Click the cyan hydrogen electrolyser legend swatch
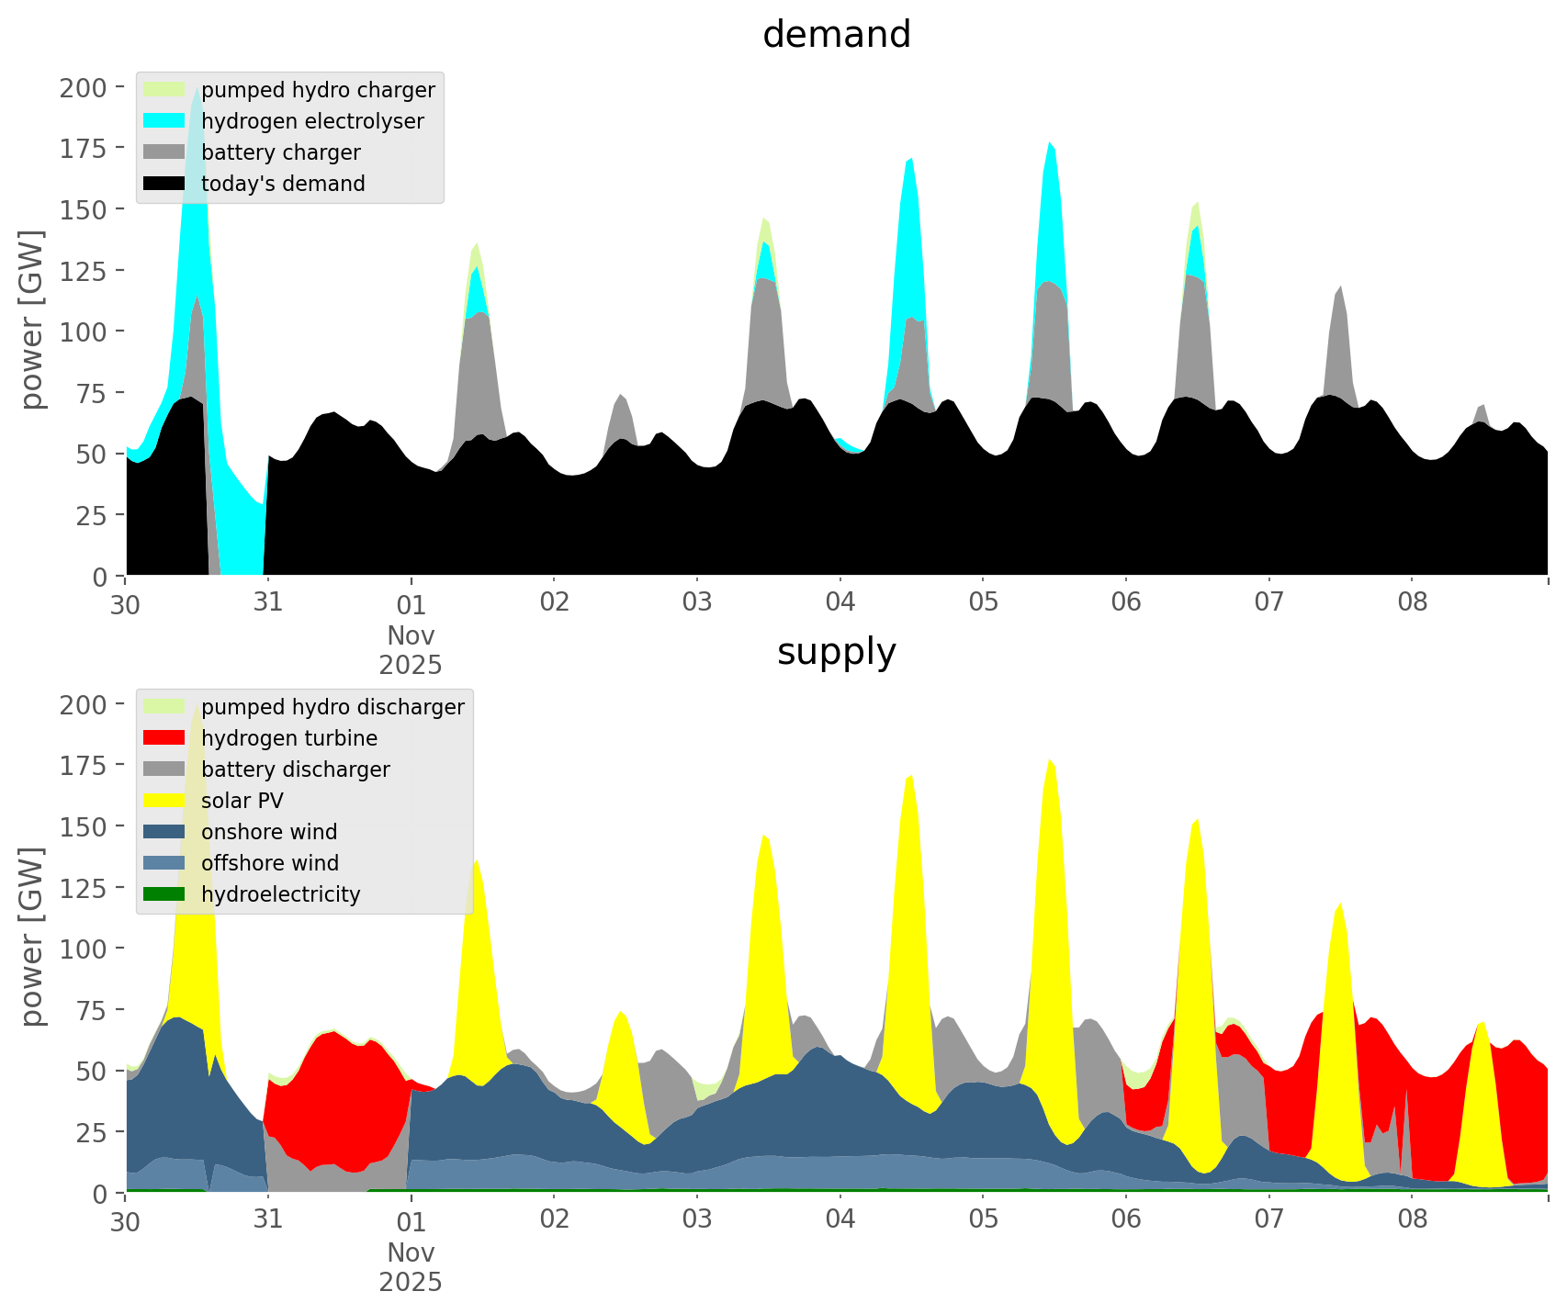Viewport: 1567px width, 1314px height. click(164, 121)
